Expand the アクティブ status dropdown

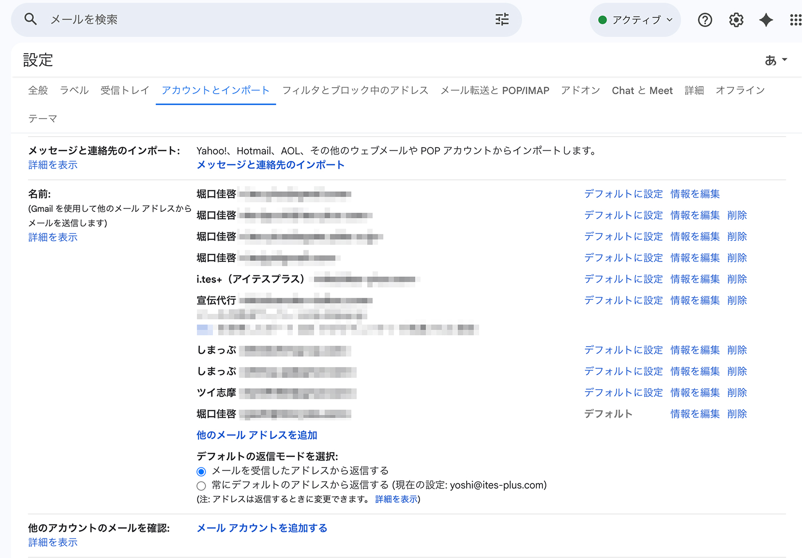[635, 20]
